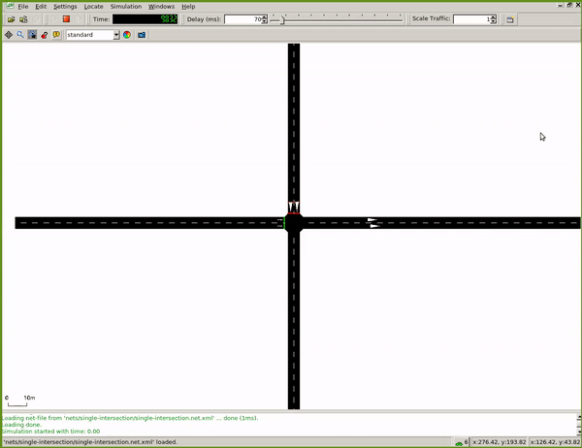
Task: Click the traffic light locate icon
Action: pos(45,35)
